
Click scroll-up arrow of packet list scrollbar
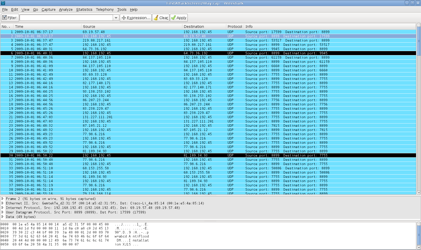click(418, 25)
